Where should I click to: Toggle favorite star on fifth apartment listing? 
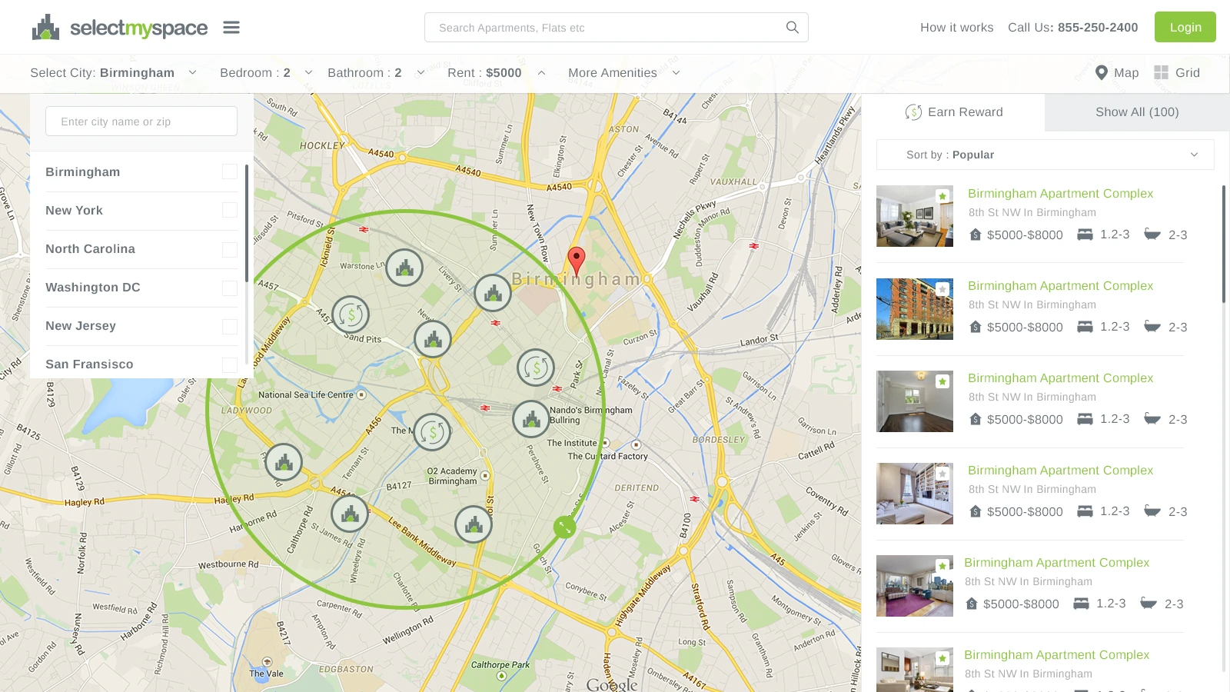942,566
